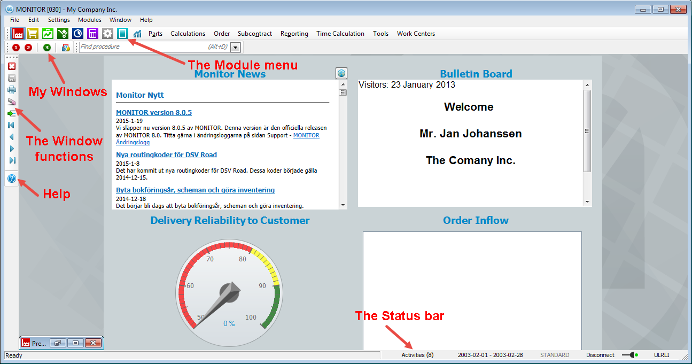The width and height of the screenshot is (692, 364).
Task: Click the Clear eraser icon
Action: (12, 102)
